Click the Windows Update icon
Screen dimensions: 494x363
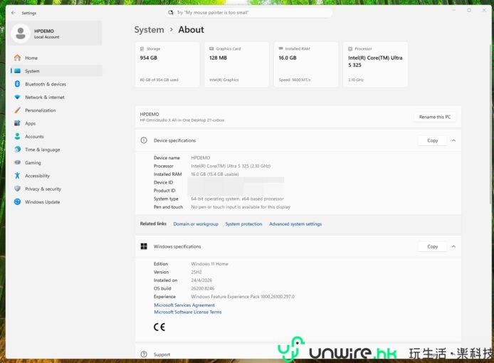17,201
